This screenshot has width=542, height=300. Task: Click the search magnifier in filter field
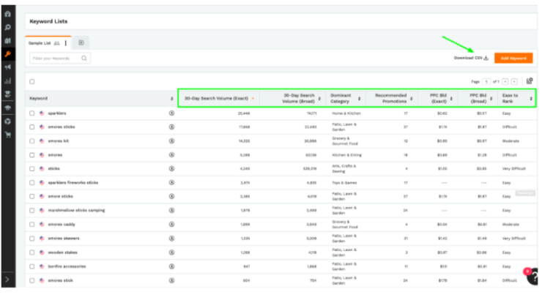[x=84, y=59]
